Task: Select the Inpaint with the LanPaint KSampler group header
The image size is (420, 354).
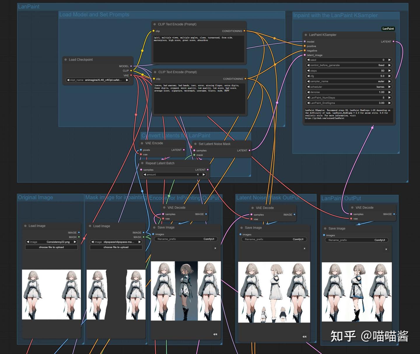Action: (x=335, y=15)
